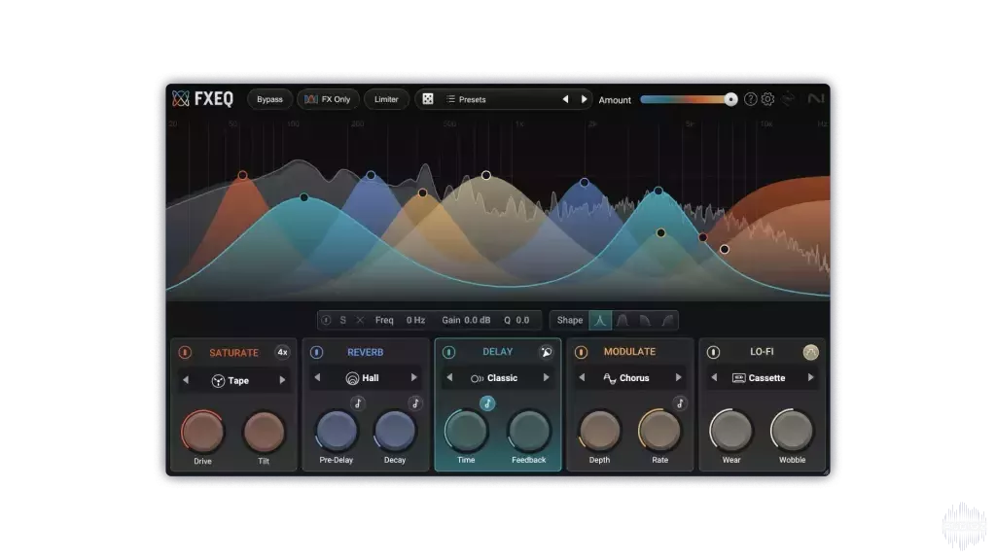Click the icon right of settings gear

pos(788,99)
